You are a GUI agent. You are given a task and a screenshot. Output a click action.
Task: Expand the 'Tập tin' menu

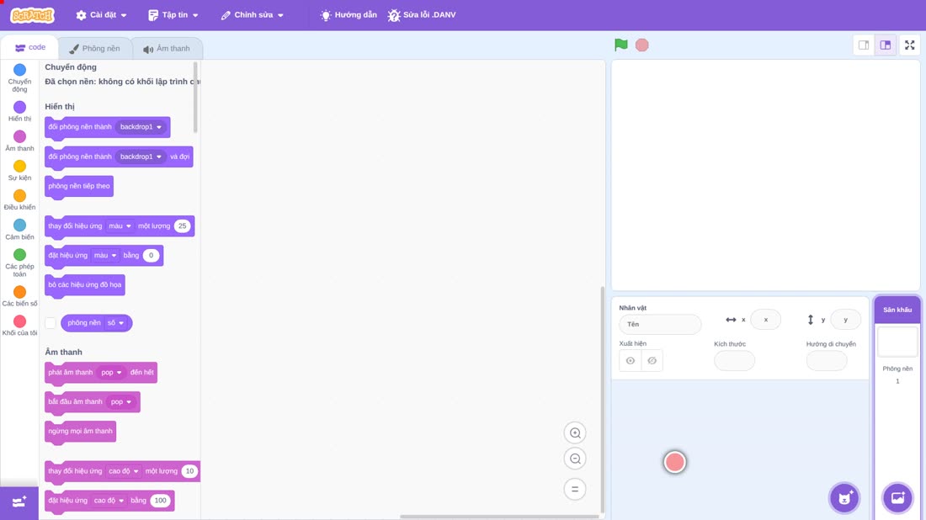point(173,15)
